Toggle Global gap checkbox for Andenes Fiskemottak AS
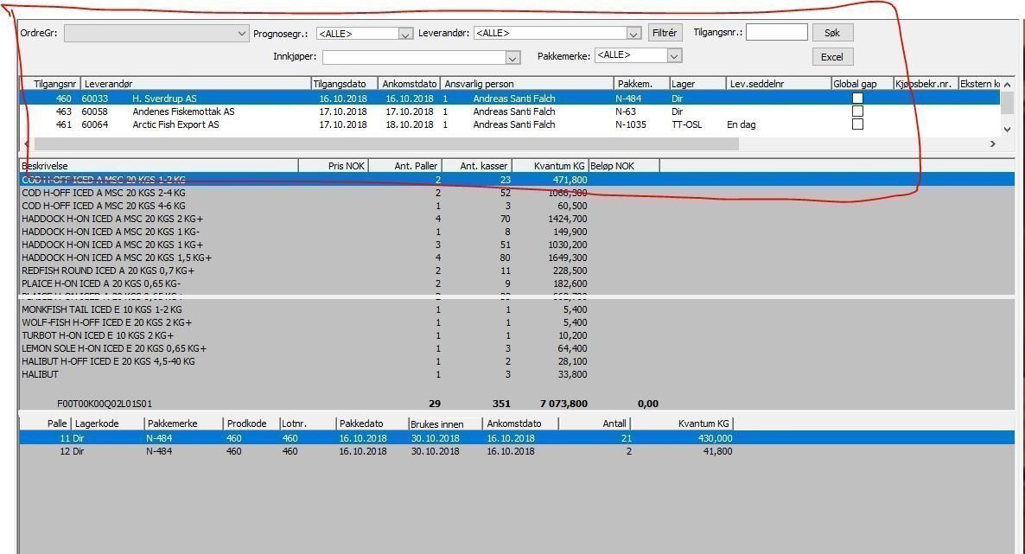This screenshot has height=554, width=1025. [857, 111]
